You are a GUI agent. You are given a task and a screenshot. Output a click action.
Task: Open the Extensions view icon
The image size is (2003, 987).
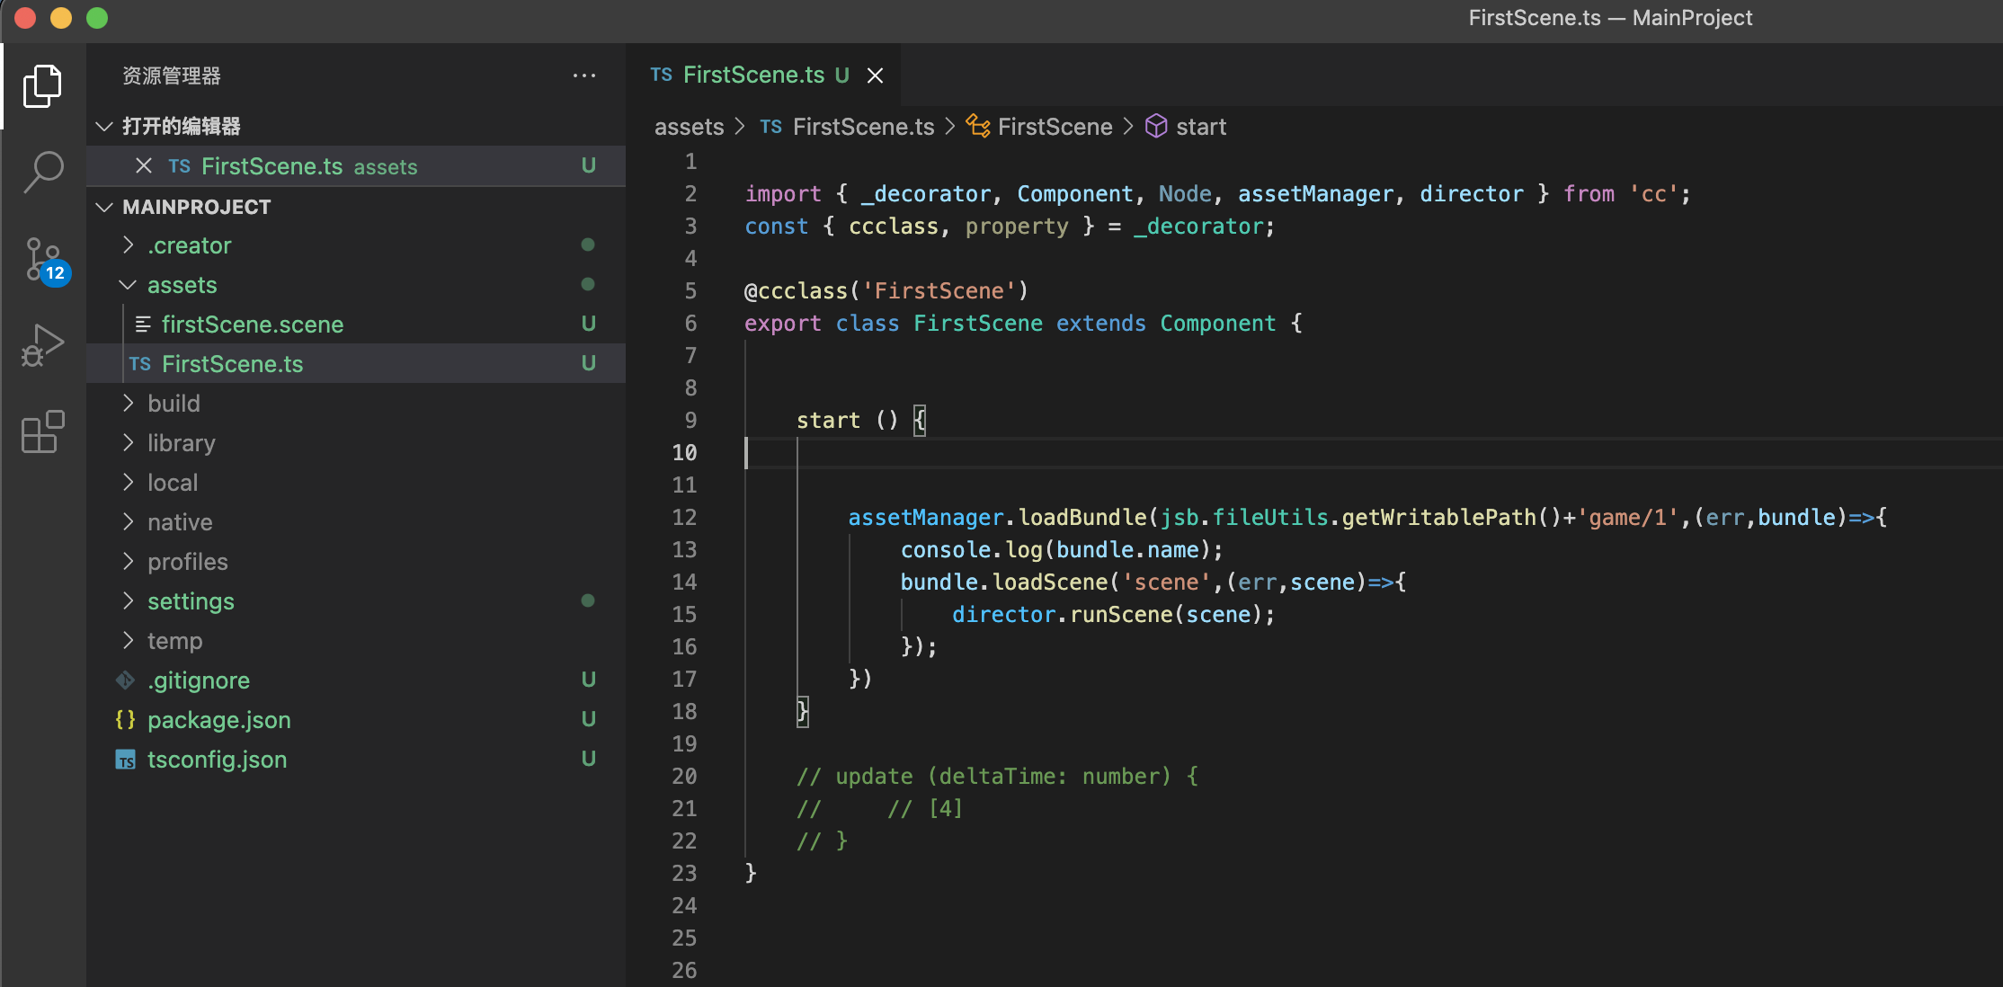pyautogui.click(x=42, y=432)
